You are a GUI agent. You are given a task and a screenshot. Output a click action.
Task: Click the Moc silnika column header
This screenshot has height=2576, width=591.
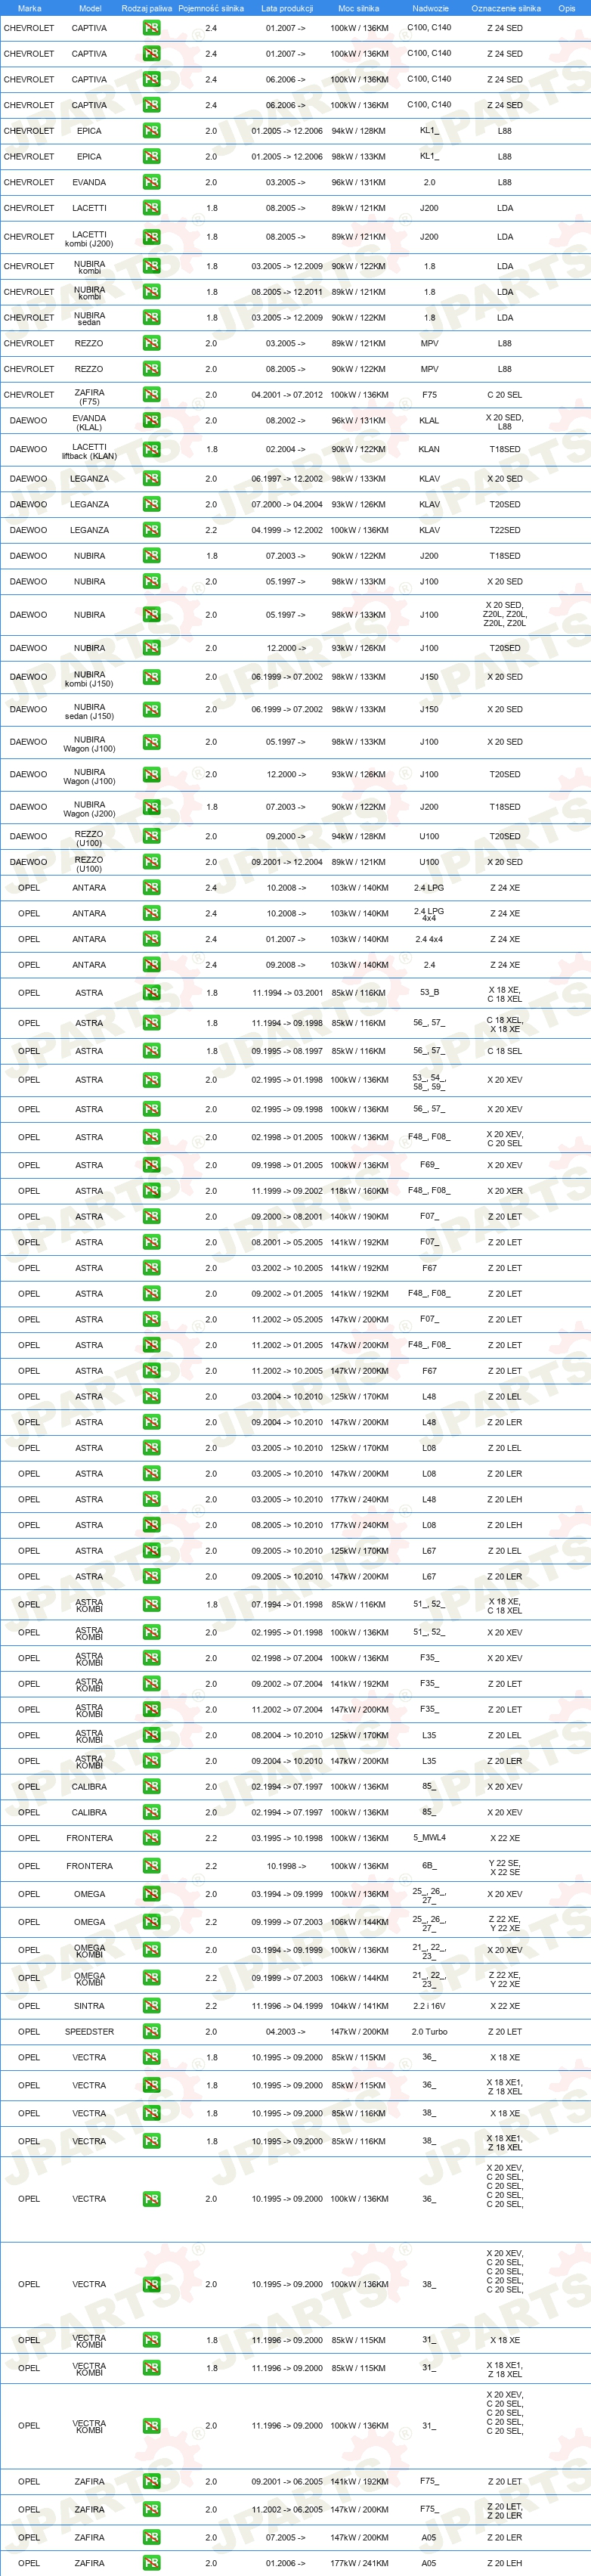(359, 8)
